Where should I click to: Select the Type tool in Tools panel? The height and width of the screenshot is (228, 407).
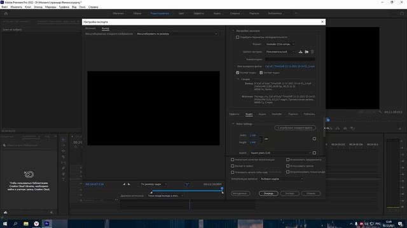pyautogui.click(x=64, y=180)
